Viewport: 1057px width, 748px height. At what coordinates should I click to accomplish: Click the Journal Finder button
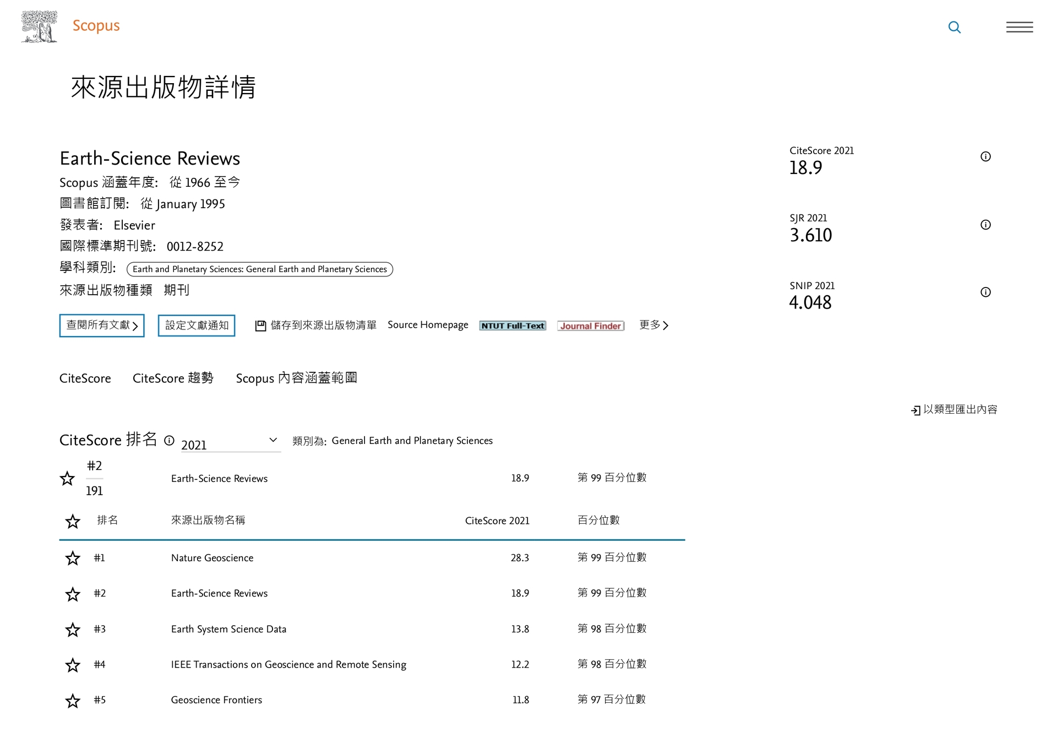point(591,326)
